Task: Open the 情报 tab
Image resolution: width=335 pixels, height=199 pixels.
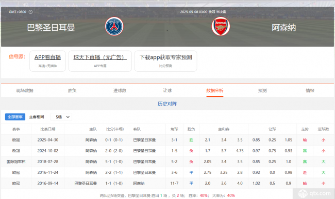Action: pos(310,91)
